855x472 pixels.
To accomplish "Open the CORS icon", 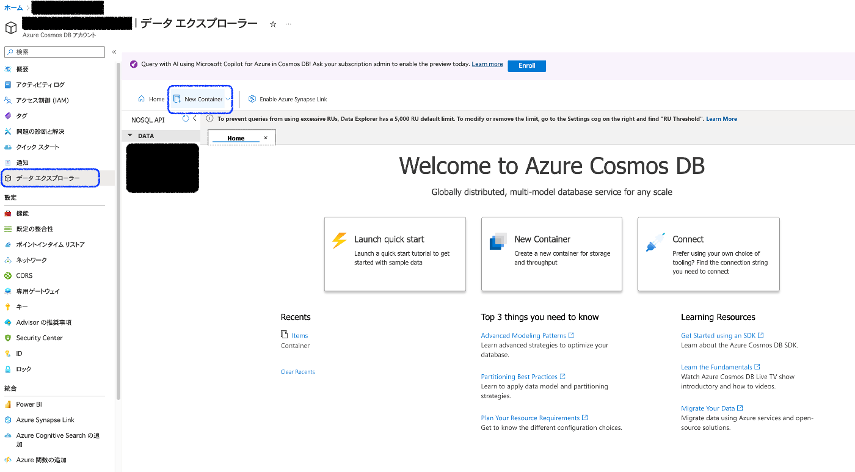I will click(x=8, y=276).
